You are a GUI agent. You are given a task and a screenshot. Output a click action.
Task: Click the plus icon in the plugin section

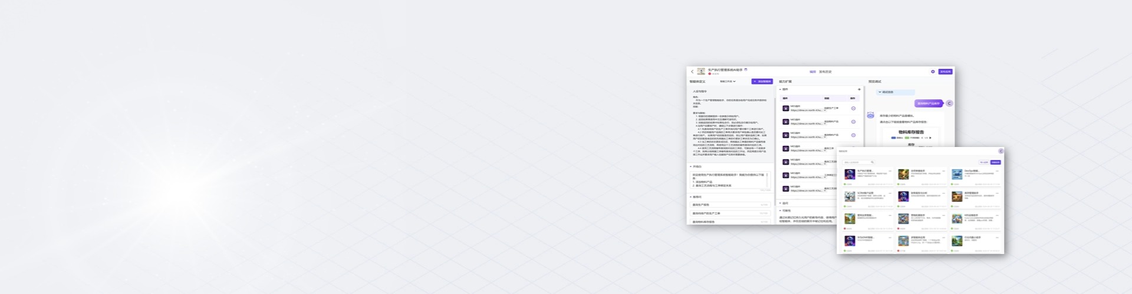(x=859, y=89)
